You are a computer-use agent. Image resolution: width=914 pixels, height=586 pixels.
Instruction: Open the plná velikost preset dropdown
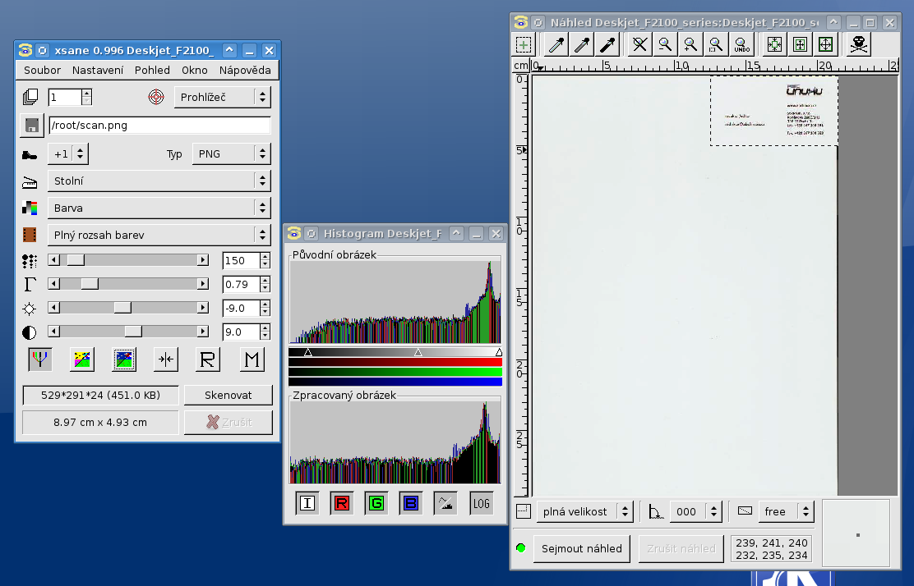point(584,512)
